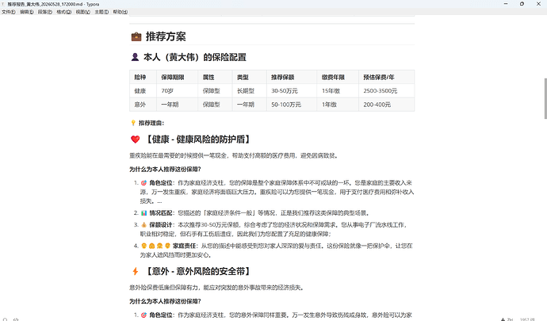
Task: Maximize the Typora window
Action: pos(522,4)
